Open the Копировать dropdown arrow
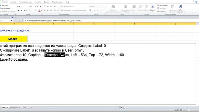The image size is (199, 112). click(11, 8)
